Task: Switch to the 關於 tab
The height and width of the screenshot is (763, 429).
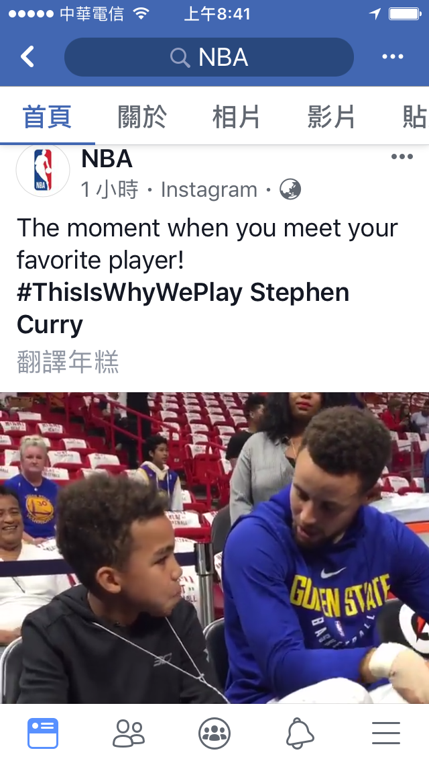Action: 142,118
